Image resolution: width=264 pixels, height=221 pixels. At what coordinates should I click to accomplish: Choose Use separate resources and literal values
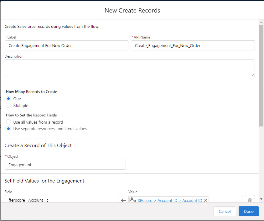coord(8,129)
